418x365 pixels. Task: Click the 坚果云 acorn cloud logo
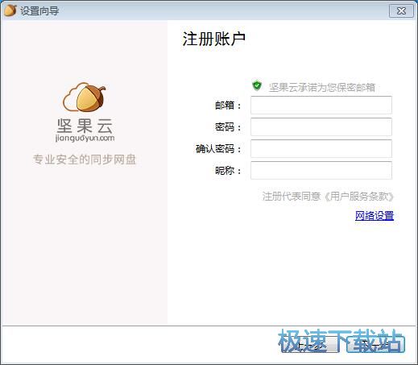coord(85,97)
